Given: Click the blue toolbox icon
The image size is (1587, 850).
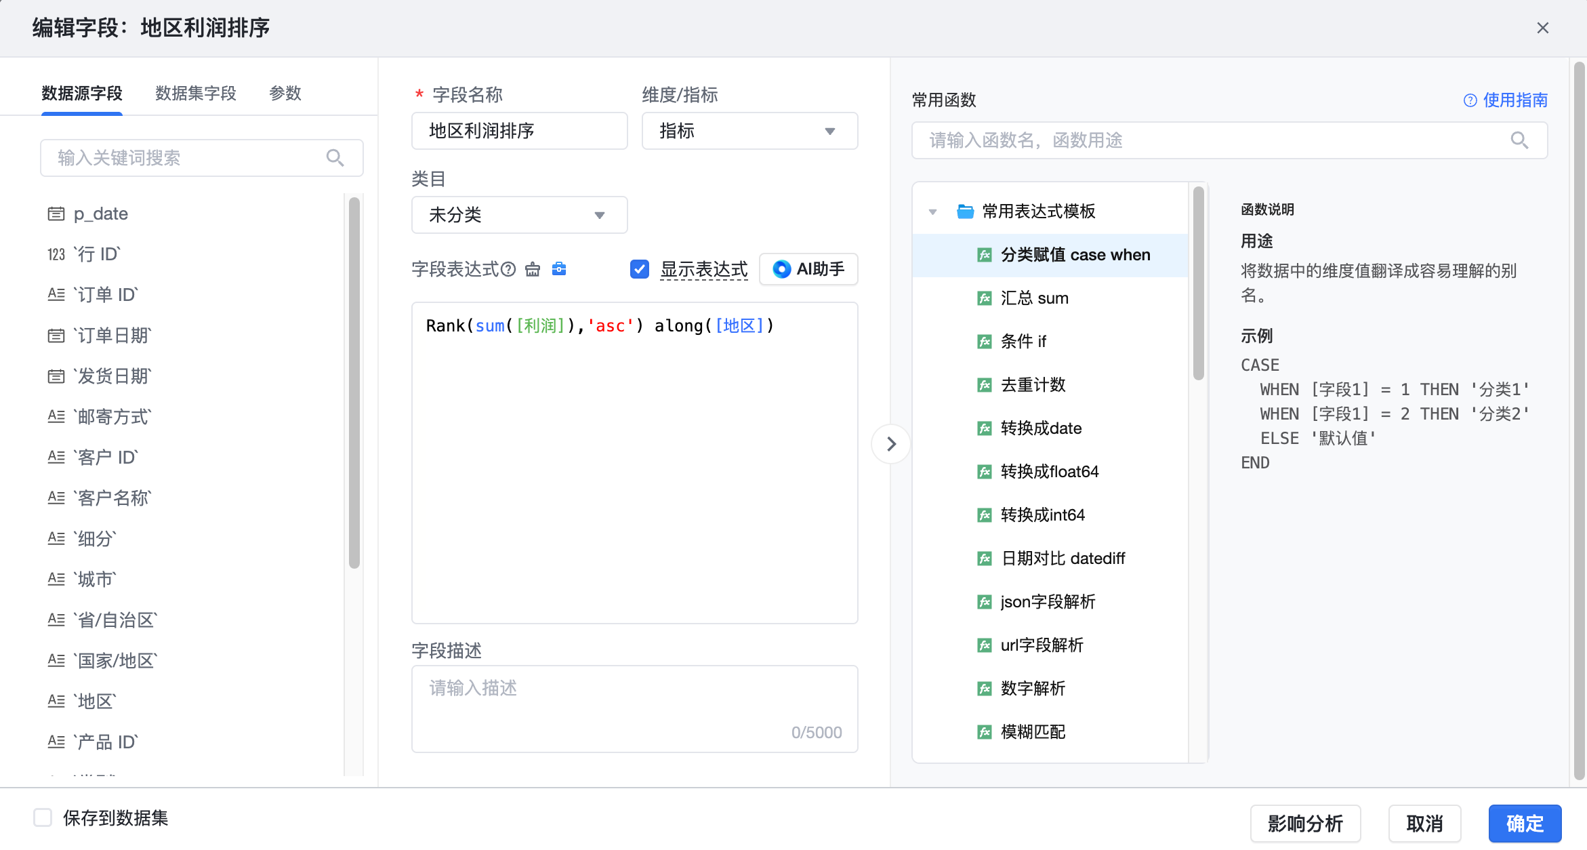Looking at the screenshot, I should (x=559, y=269).
